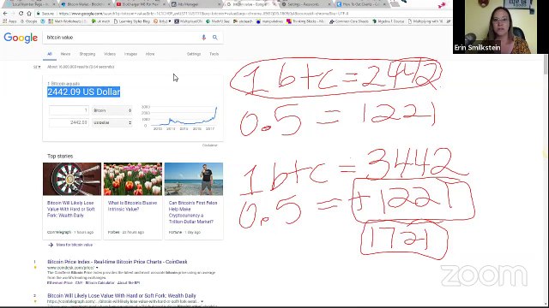Open tulips story thumbnail
The height and width of the screenshot is (308, 549).
[133, 179]
